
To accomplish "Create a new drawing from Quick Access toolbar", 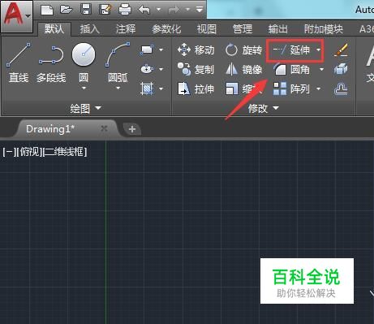I will coord(47,10).
